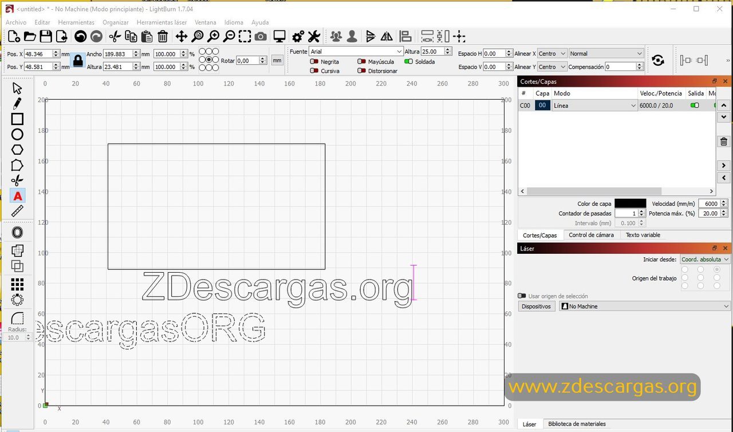
Task: Toggle the Negrita bold switch
Action: point(314,62)
